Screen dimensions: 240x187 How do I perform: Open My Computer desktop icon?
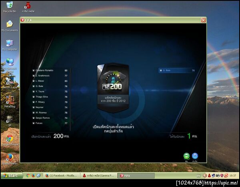[x=10, y=45]
